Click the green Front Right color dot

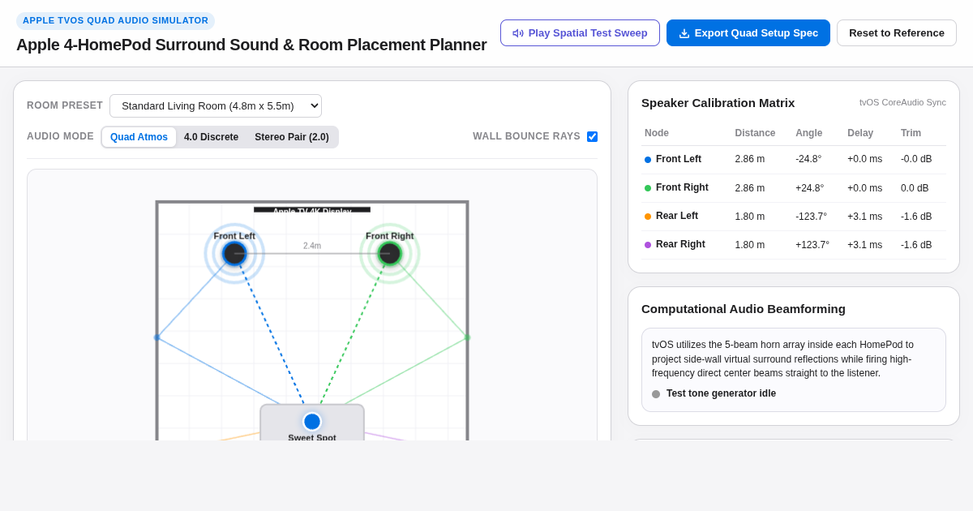pyautogui.click(x=648, y=188)
